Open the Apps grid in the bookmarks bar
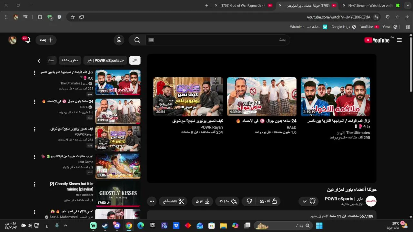Image resolution: width=413 pixels, height=232 pixels. 408,27
